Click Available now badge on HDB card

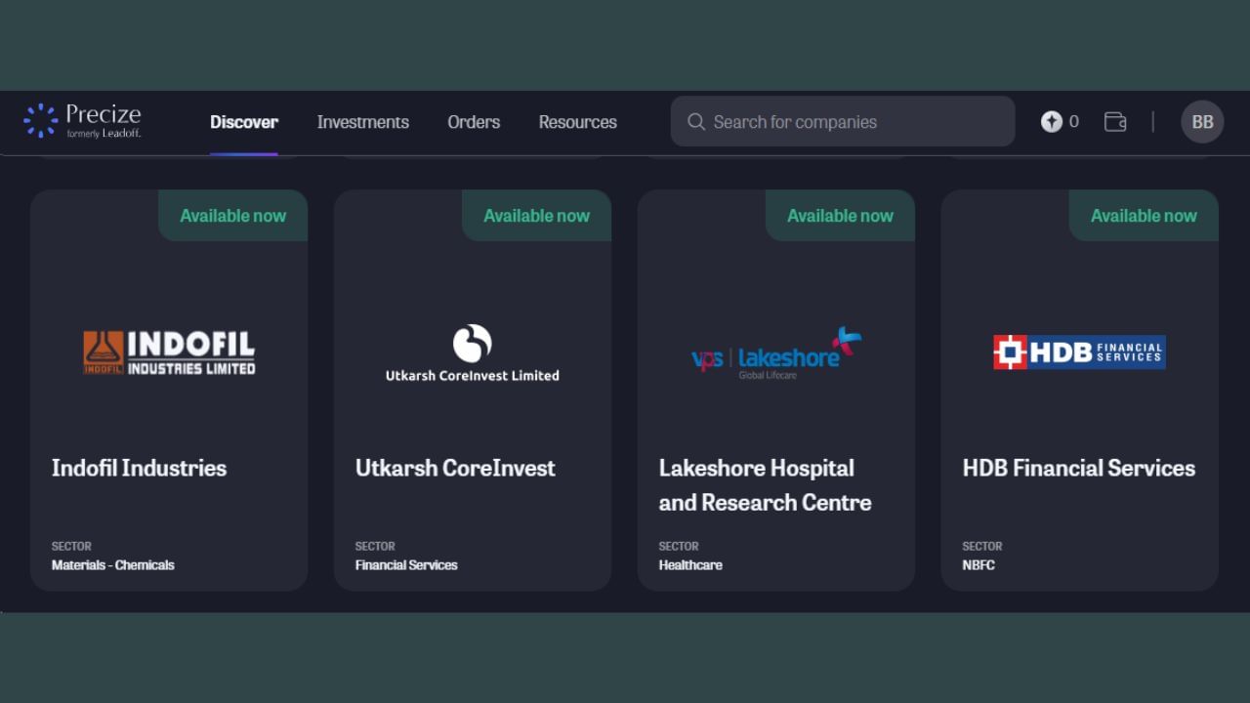[1144, 216]
